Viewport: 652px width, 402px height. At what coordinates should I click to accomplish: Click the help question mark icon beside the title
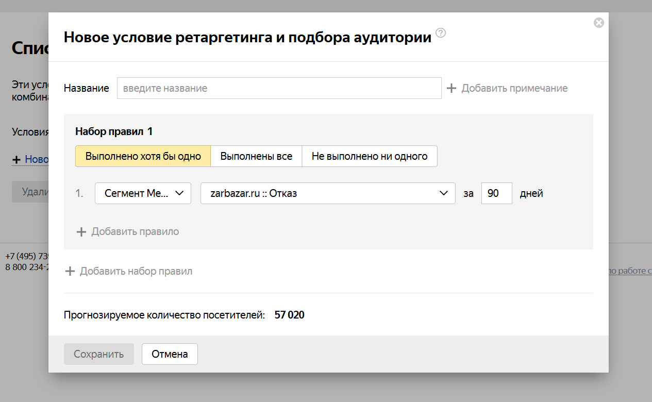pyautogui.click(x=441, y=33)
